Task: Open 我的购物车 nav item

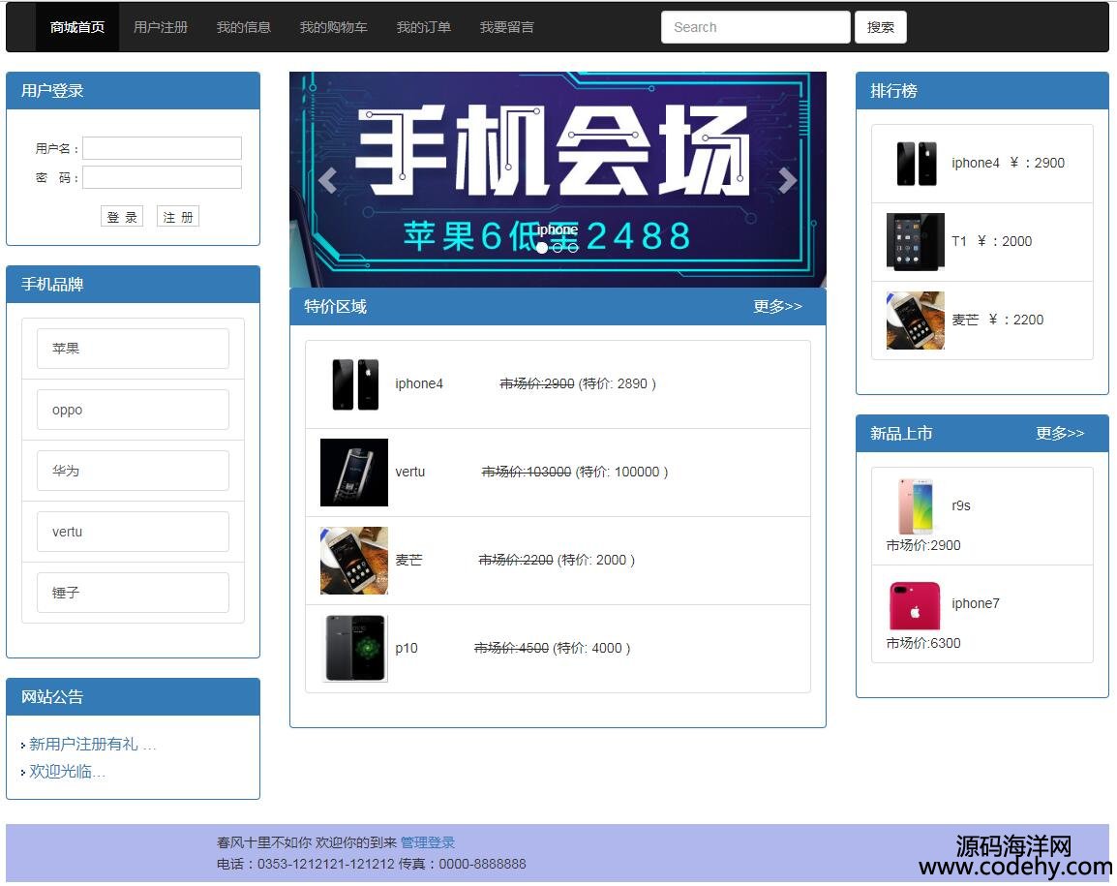Action: click(x=333, y=27)
